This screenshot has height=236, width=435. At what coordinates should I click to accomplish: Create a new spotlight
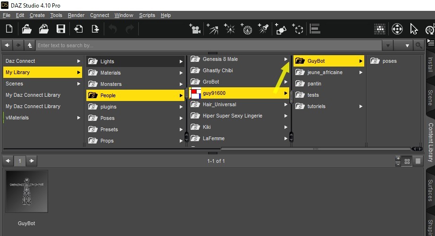[x=263, y=29]
